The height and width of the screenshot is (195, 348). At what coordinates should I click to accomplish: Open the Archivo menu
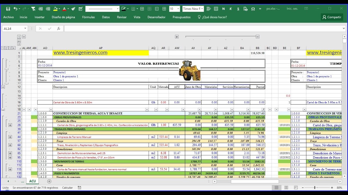click(x=8, y=17)
